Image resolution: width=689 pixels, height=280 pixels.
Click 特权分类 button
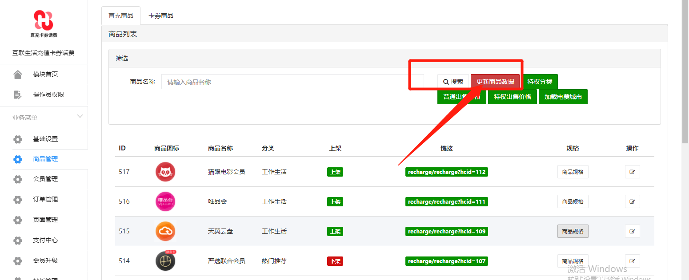pos(540,82)
